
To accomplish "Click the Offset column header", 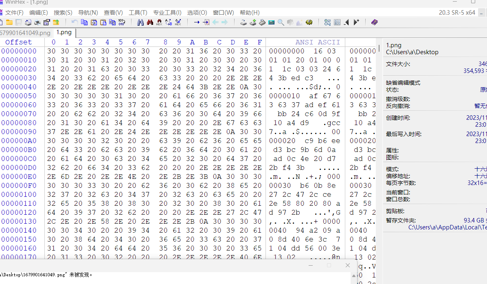I will (18, 42).
